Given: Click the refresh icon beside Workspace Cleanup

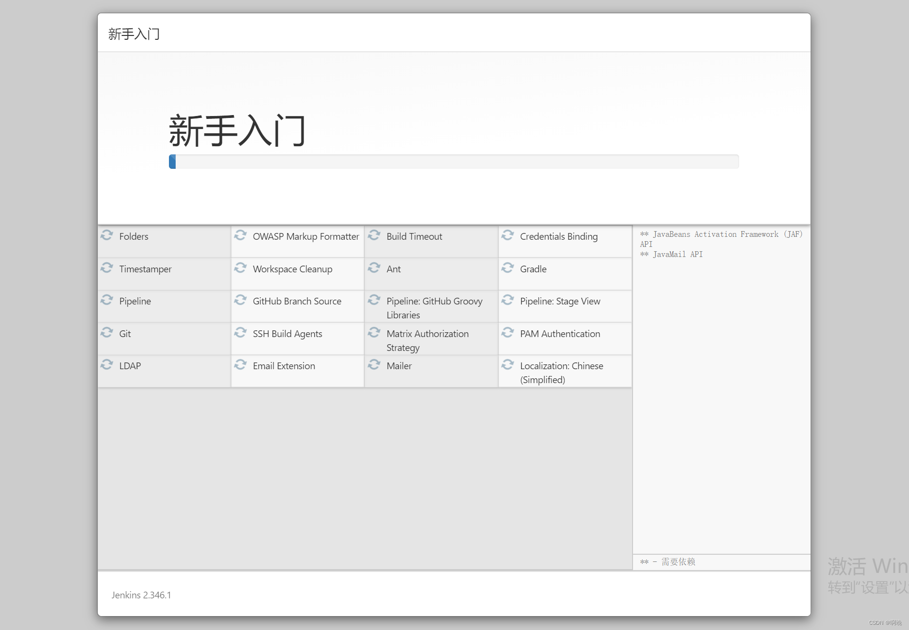Looking at the screenshot, I should [240, 268].
